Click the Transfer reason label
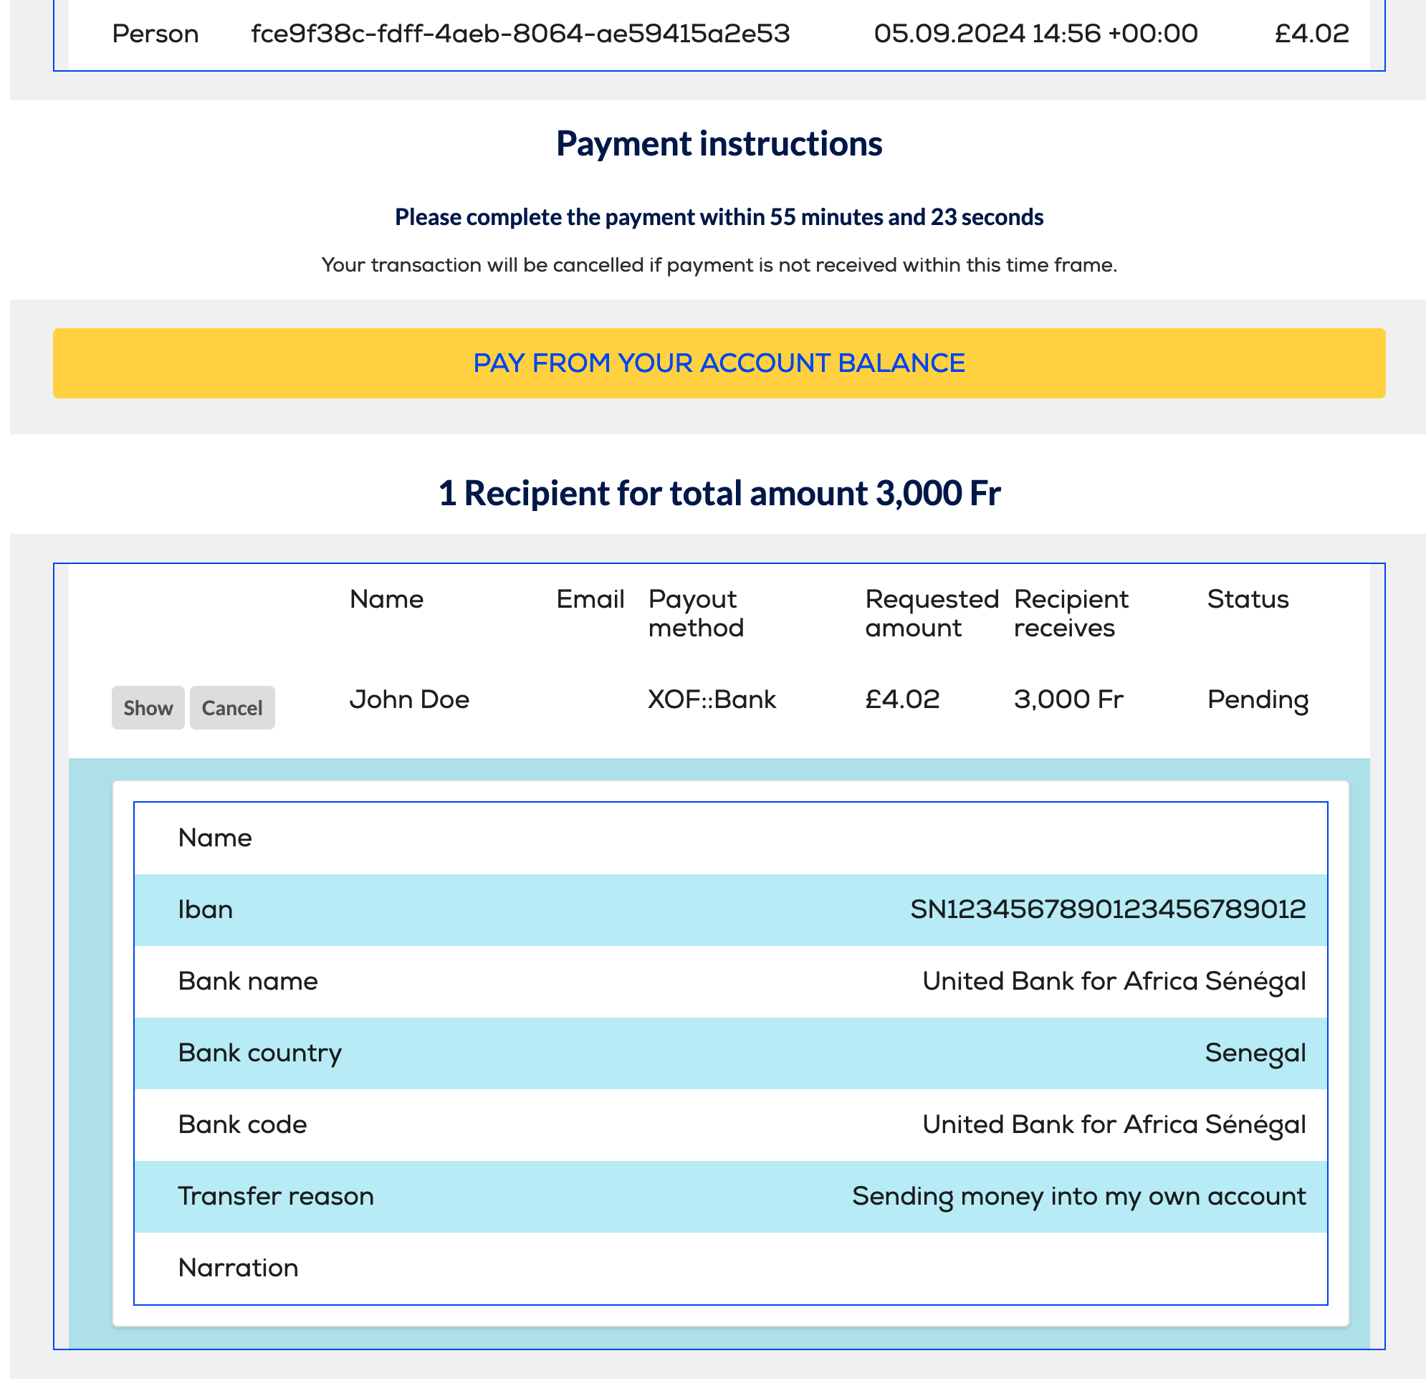The width and height of the screenshot is (1426, 1386). coord(276,1196)
